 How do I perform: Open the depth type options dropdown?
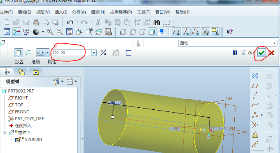[x=47, y=53]
